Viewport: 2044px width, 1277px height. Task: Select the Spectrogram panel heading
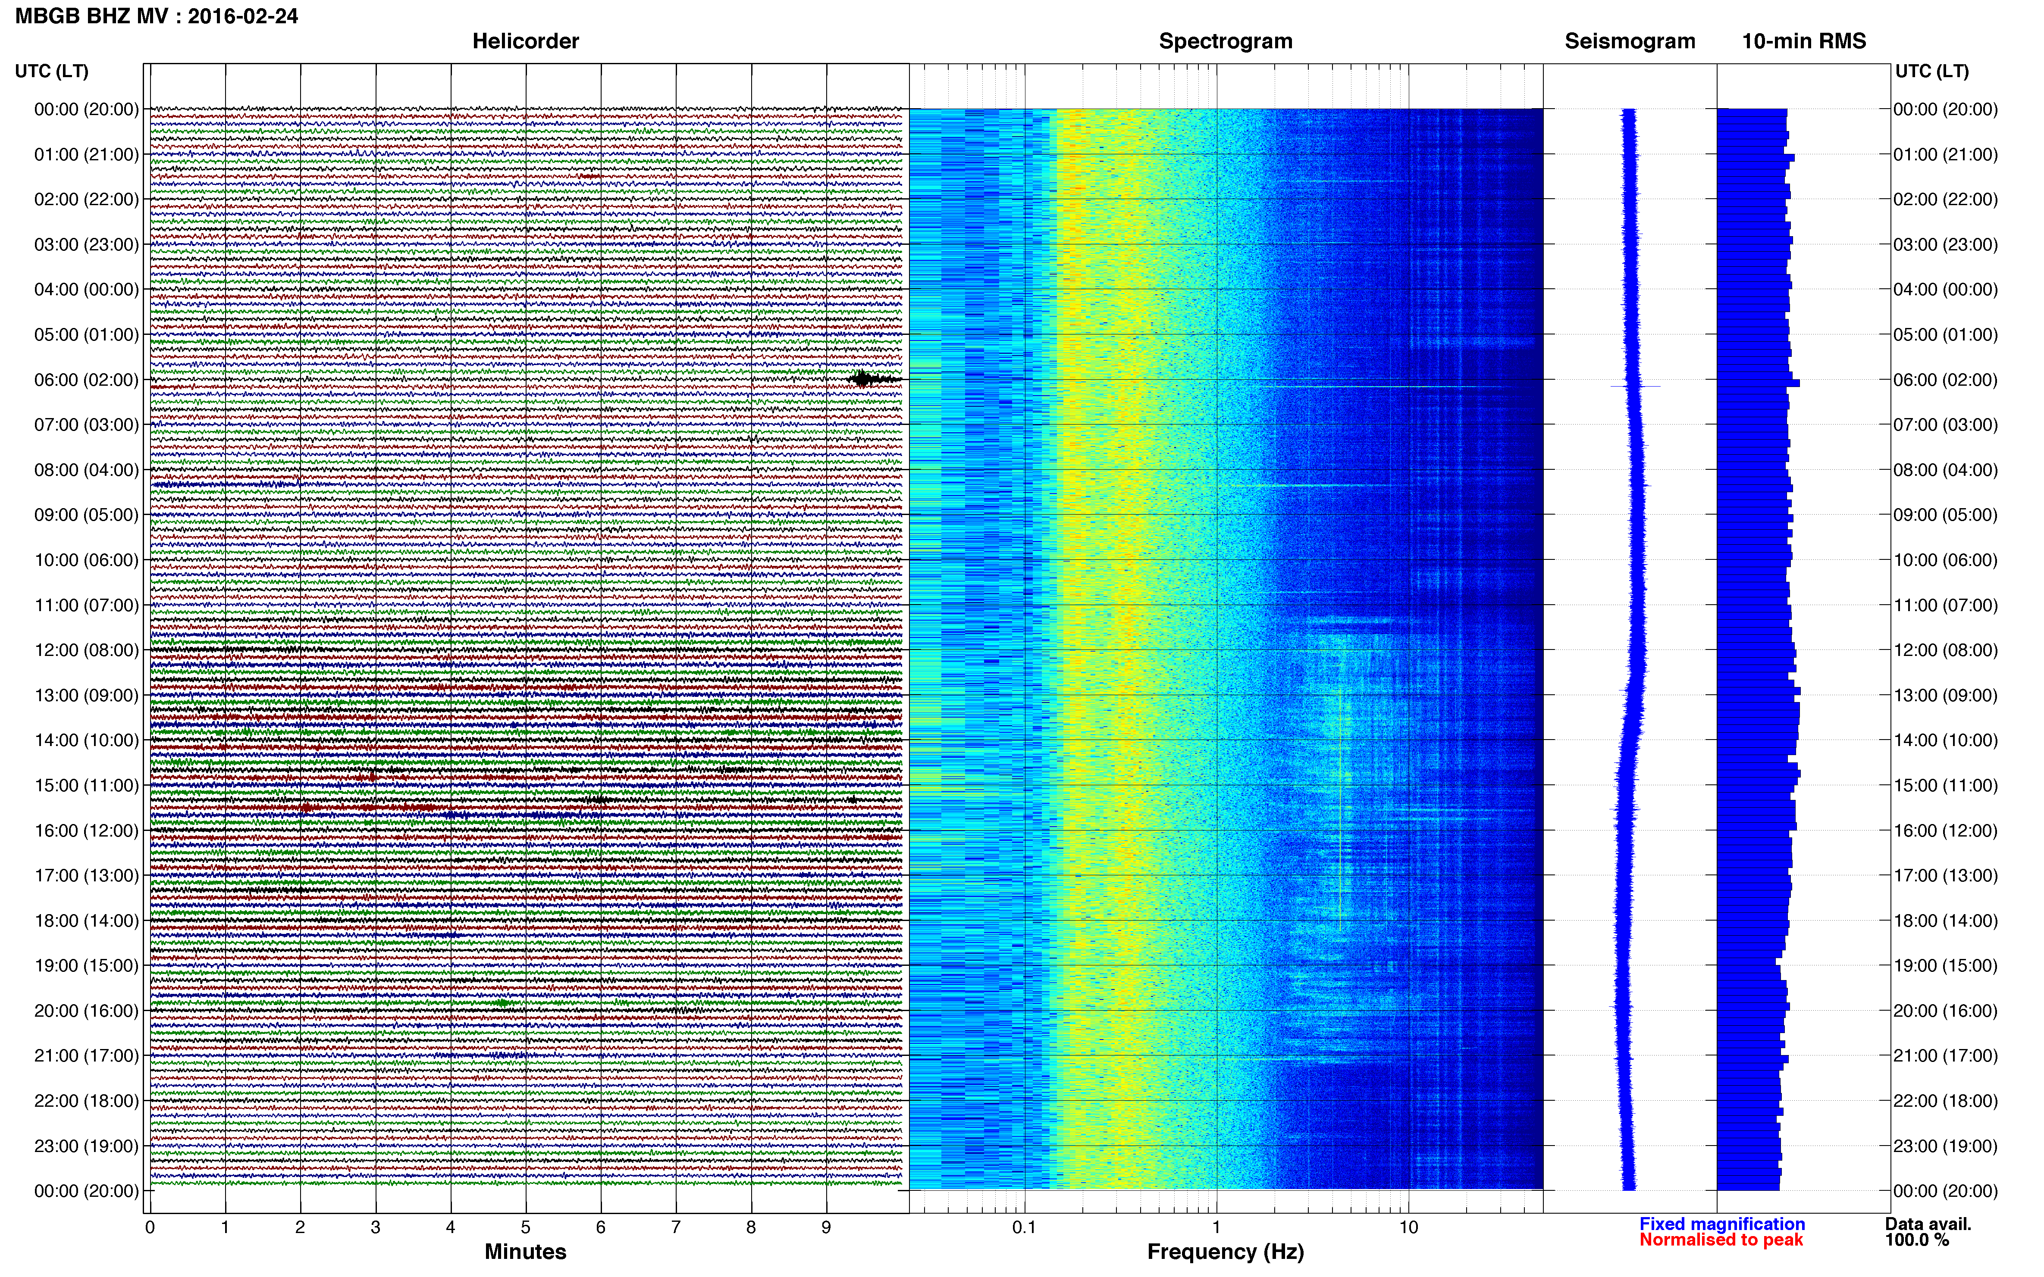[x=1225, y=41]
